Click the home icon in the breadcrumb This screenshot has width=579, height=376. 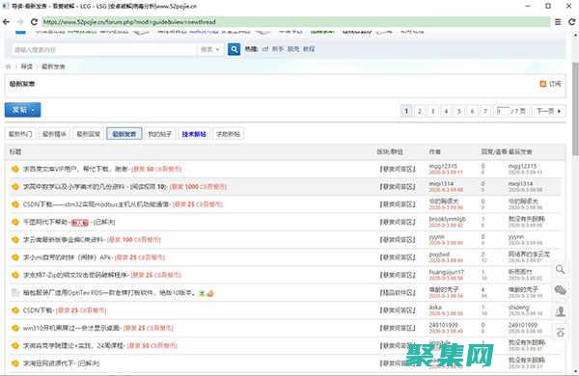pos(8,67)
